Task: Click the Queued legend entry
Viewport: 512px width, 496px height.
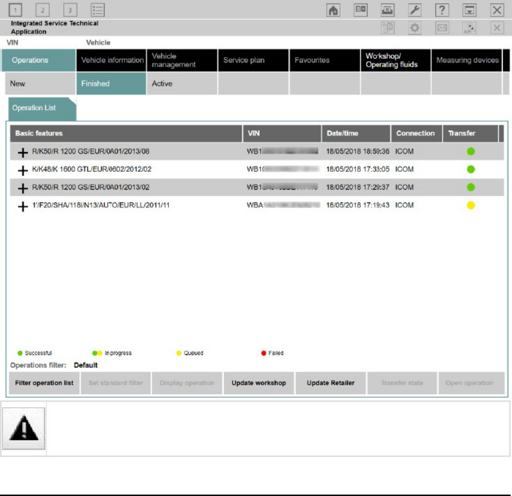Action: (x=190, y=353)
